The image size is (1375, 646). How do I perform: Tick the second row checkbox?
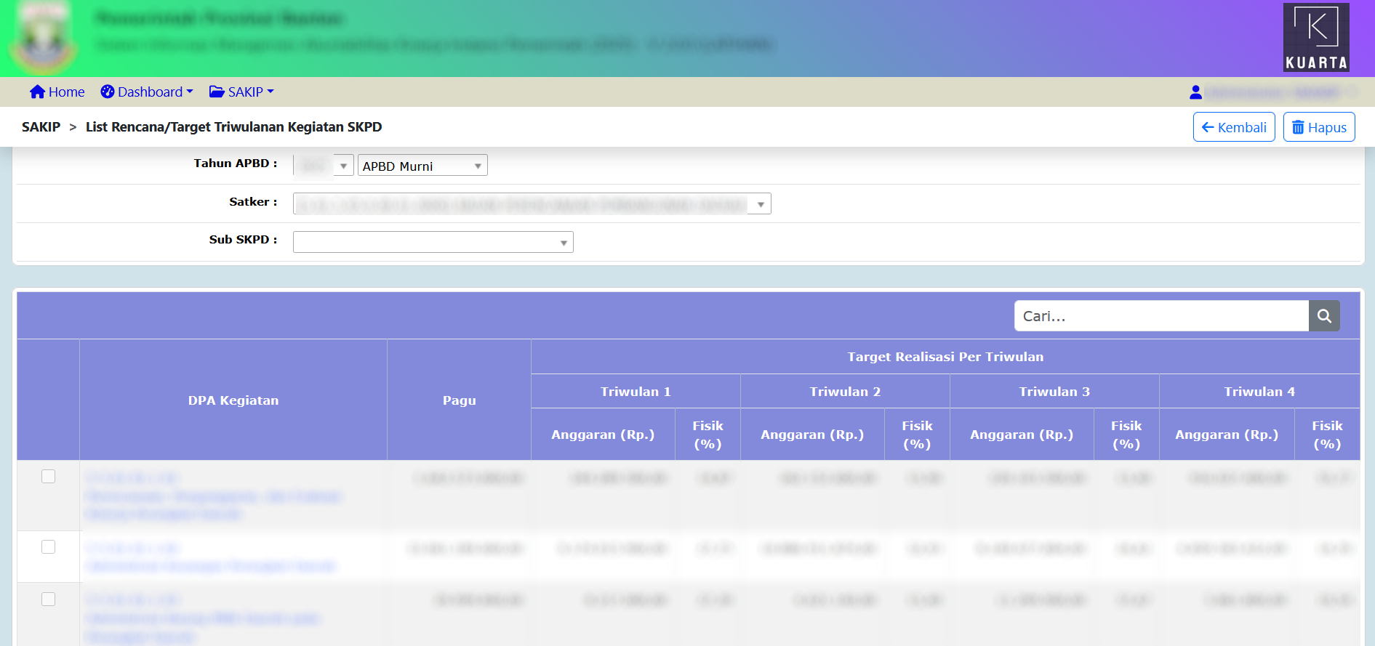click(x=49, y=547)
